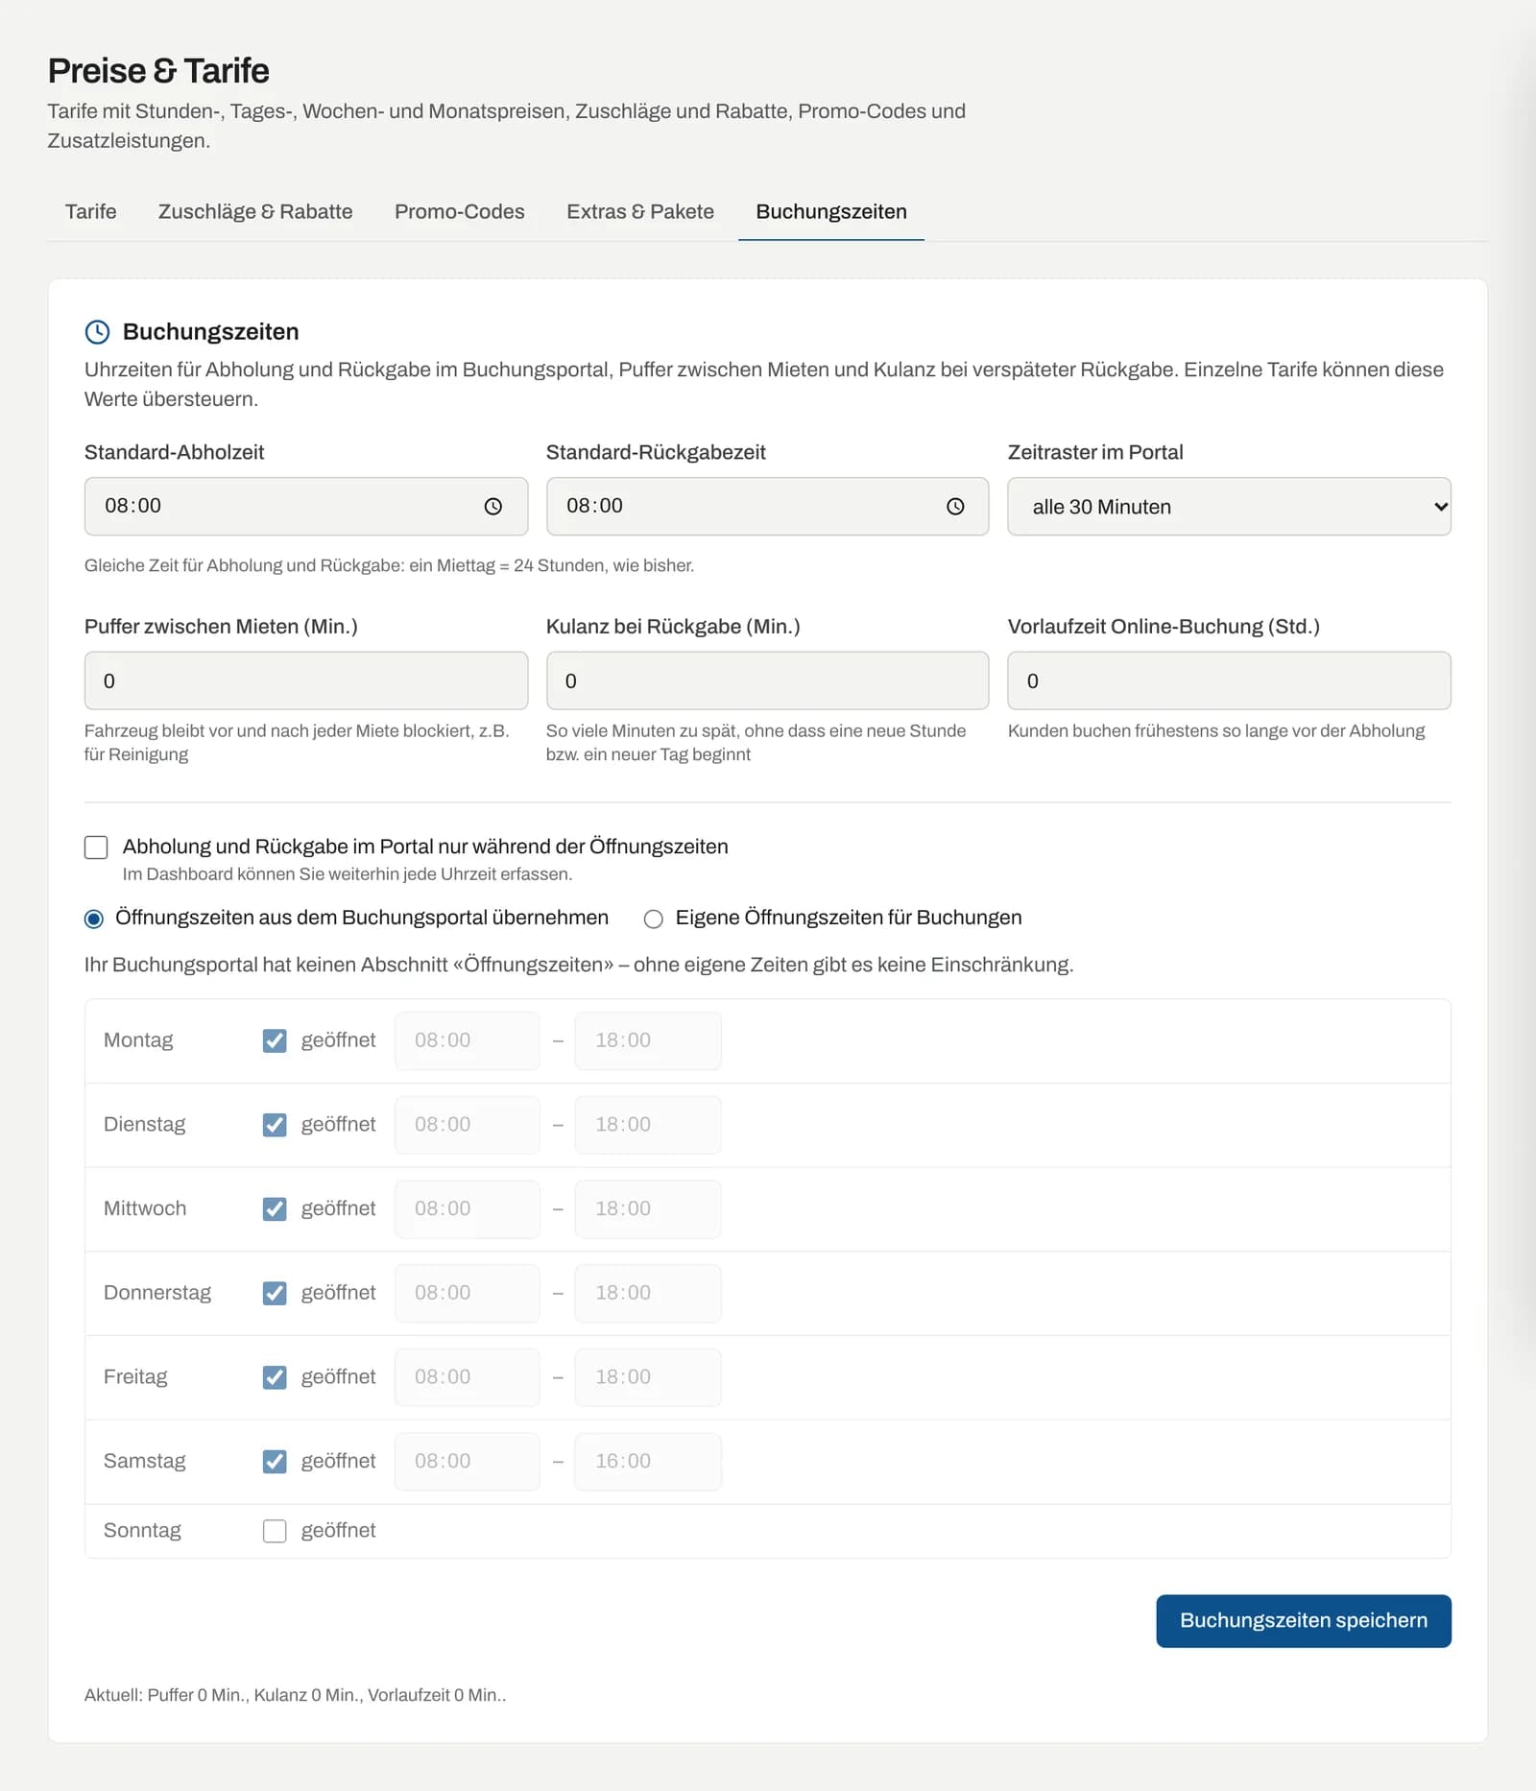Click Freitag closing time field
The height and width of the screenshot is (1791, 1536).
click(648, 1377)
